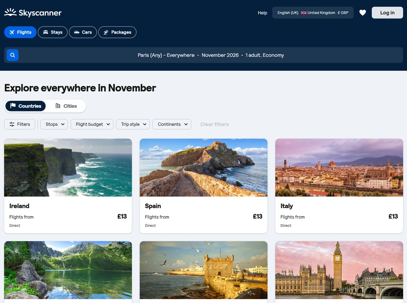The width and height of the screenshot is (407, 303).
Task: Open the Ireland cliffs photo
Action: click(68, 167)
